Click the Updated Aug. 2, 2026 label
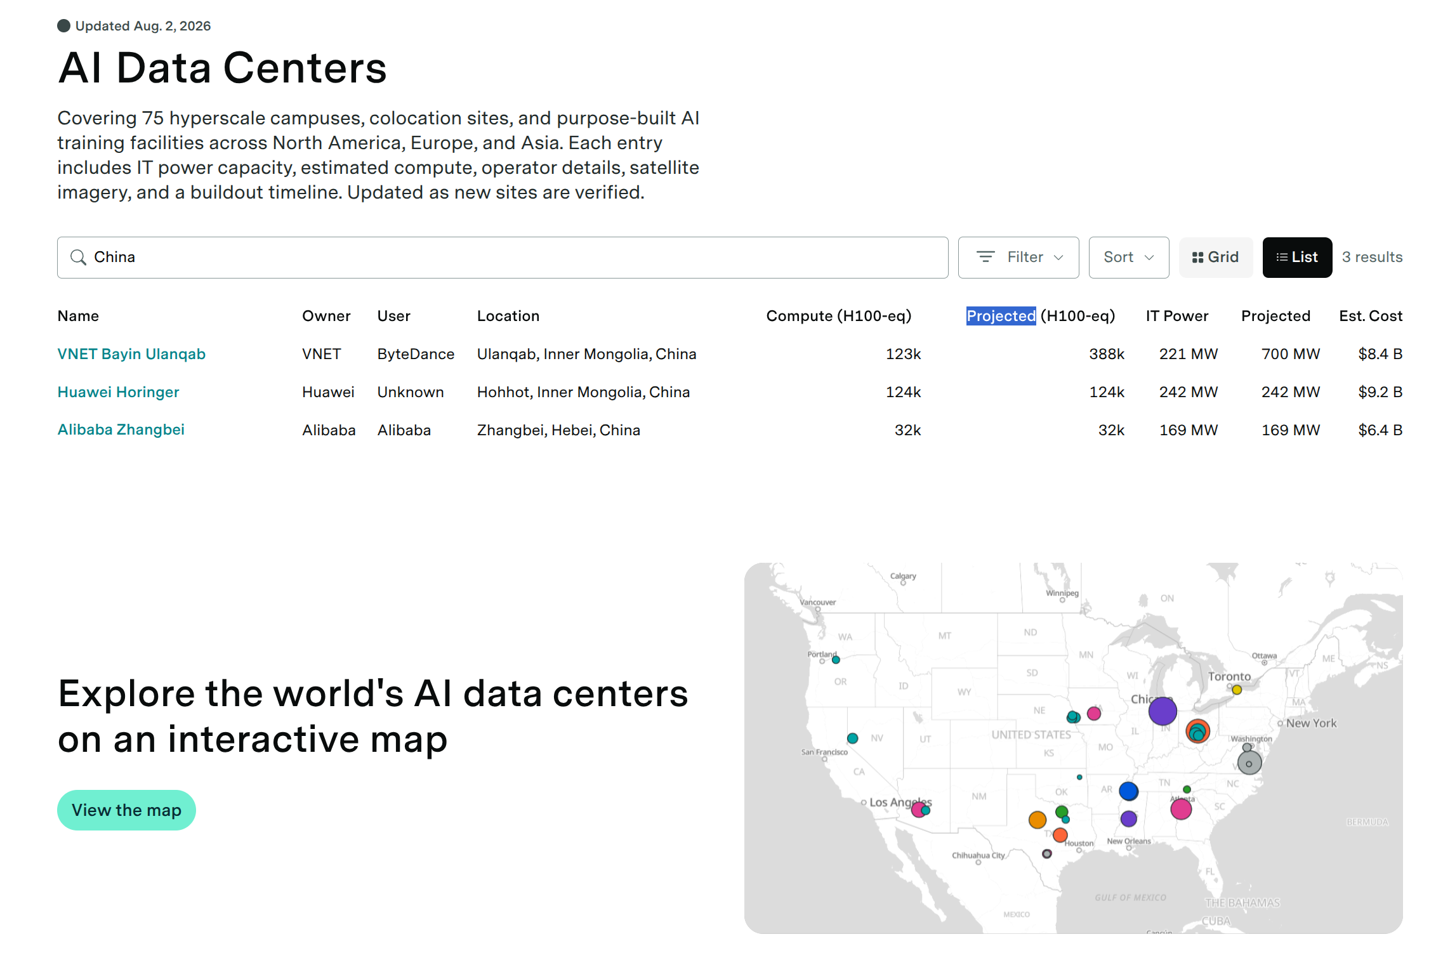This screenshot has width=1443, height=965. click(x=143, y=26)
